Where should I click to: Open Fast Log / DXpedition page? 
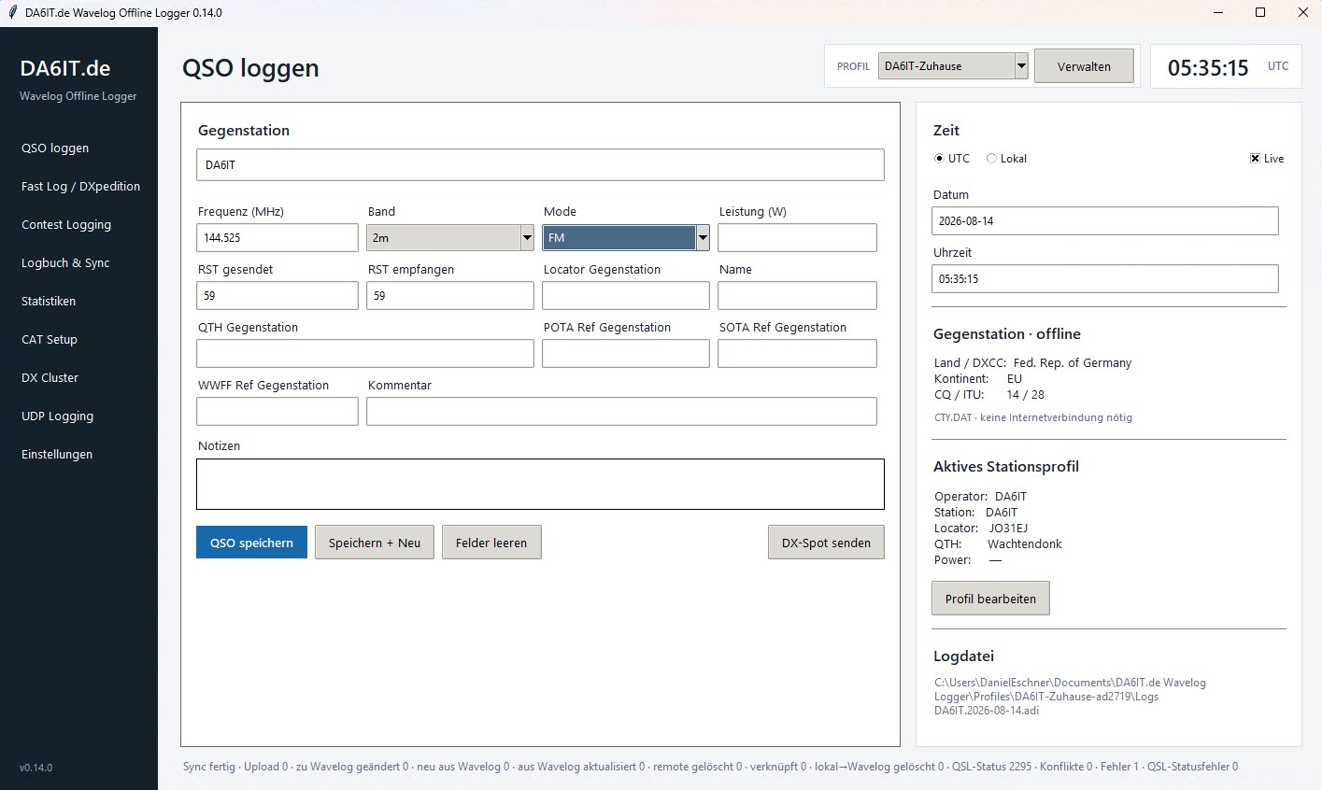pyautogui.click(x=80, y=186)
